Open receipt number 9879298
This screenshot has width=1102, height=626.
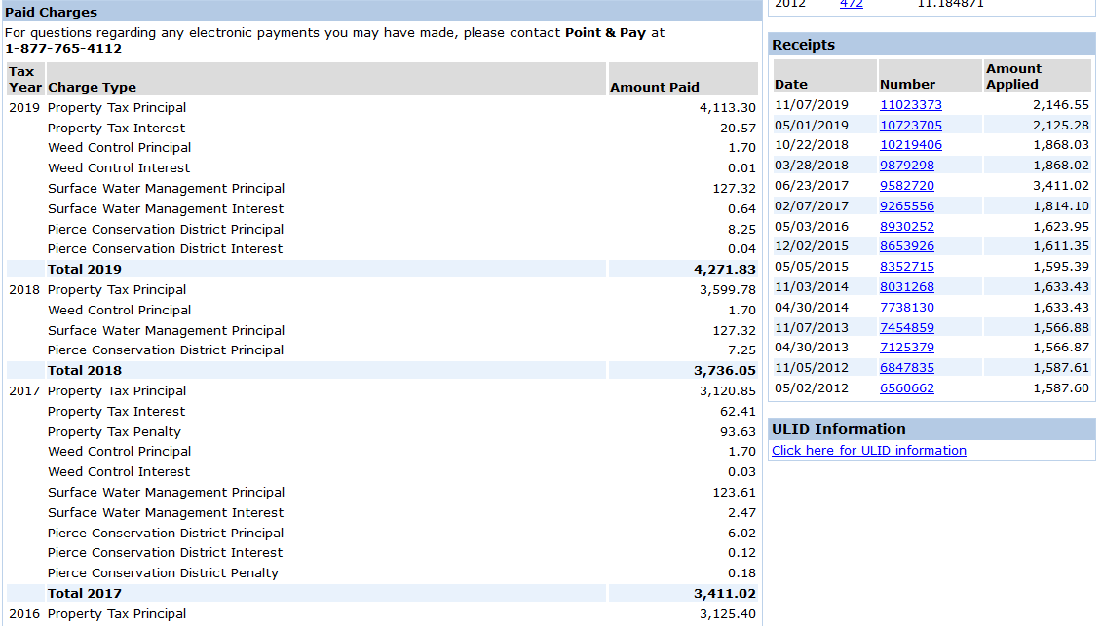tap(906, 166)
